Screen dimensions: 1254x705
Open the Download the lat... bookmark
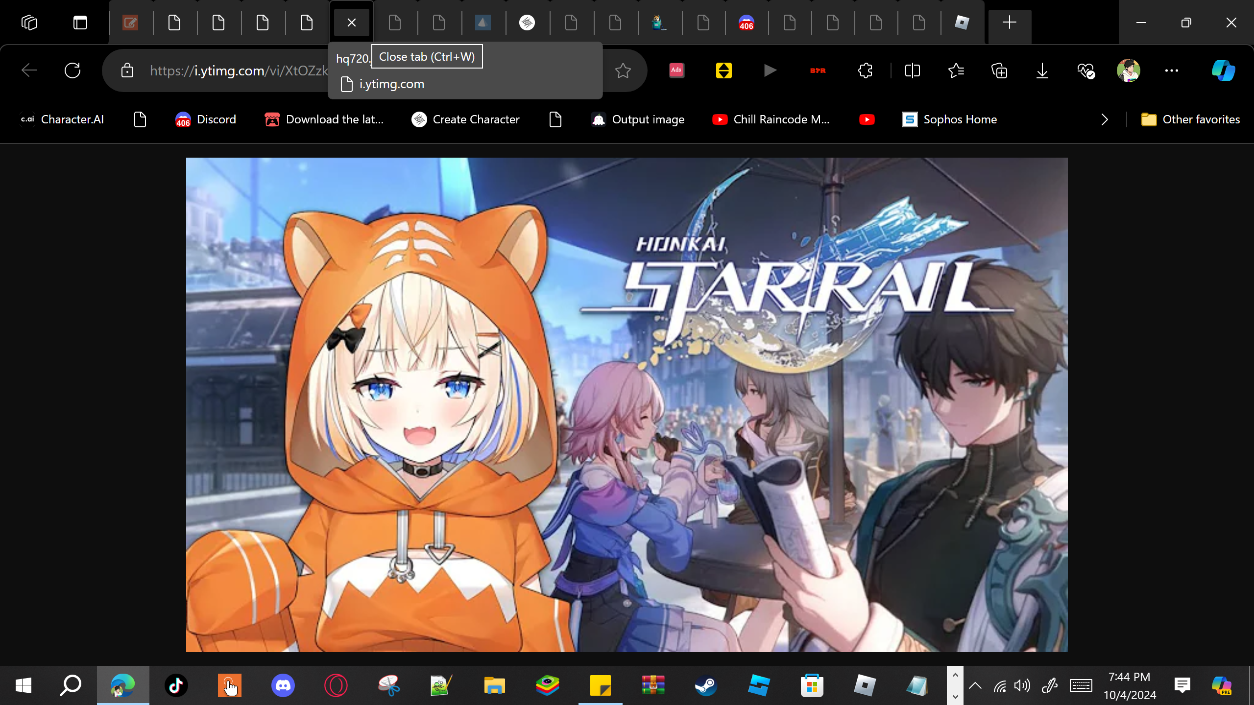(x=324, y=119)
